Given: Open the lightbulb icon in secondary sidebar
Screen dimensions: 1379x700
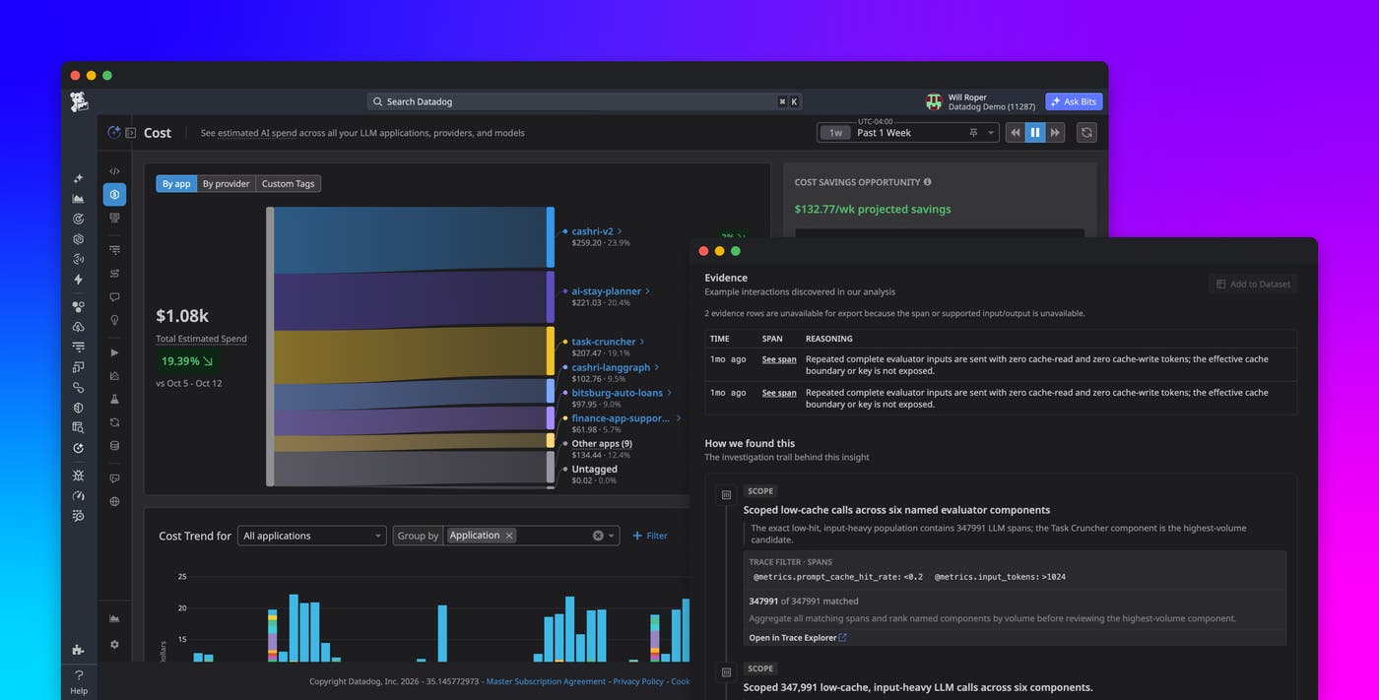Looking at the screenshot, I should point(114,320).
